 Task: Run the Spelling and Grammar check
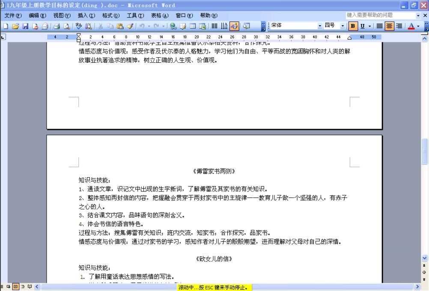point(78,26)
